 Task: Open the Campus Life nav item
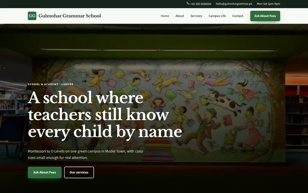click(x=217, y=16)
